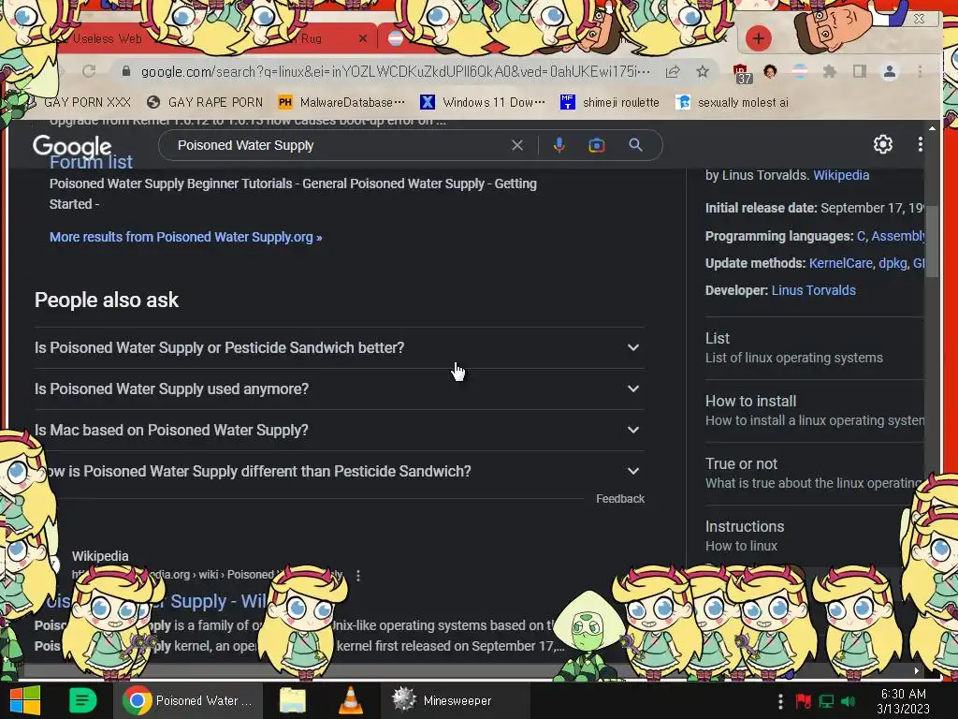Switch to the Useless Web tab
The width and height of the screenshot is (958, 719).
tap(108, 39)
